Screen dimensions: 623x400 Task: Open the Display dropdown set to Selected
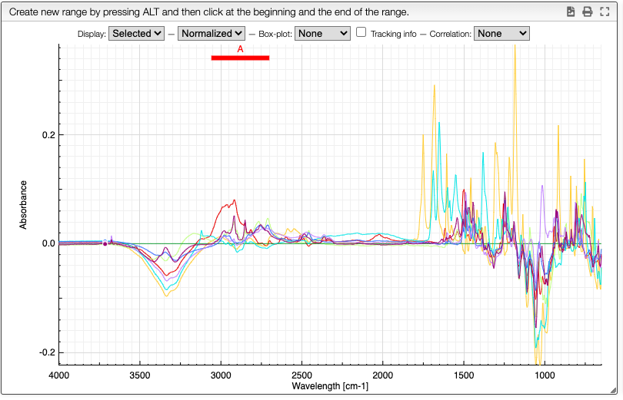click(136, 34)
